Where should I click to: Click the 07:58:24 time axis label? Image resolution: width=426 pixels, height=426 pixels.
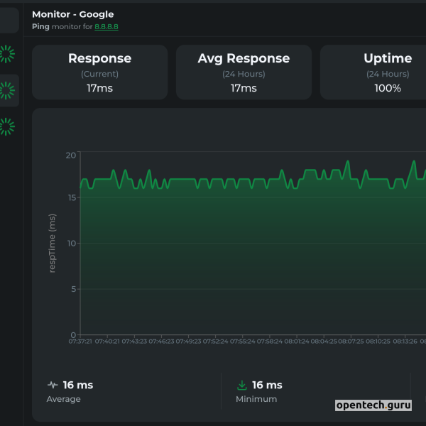tap(270, 342)
